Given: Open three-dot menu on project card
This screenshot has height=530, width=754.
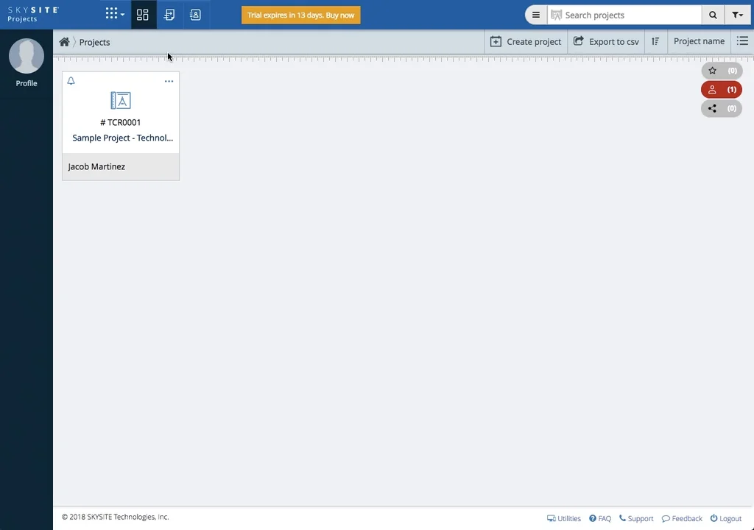Looking at the screenshot, I should [169, 81].
